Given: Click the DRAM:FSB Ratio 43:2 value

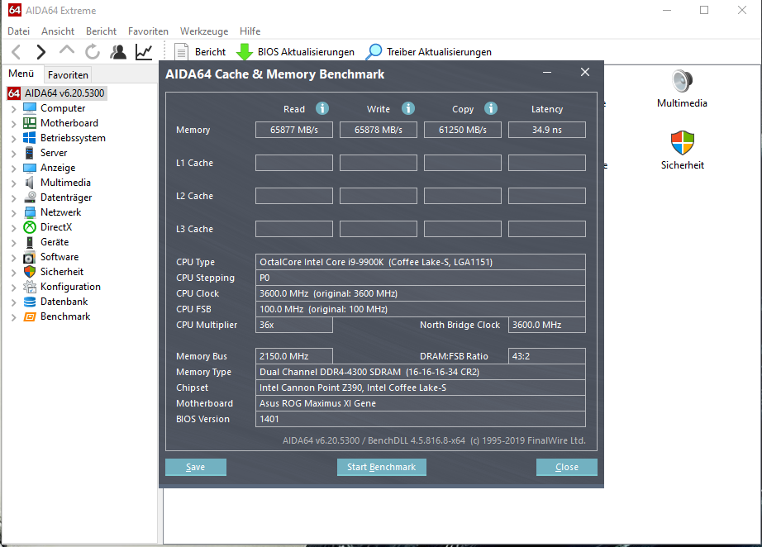Looking at the screenshot, I should pos(547,356).
